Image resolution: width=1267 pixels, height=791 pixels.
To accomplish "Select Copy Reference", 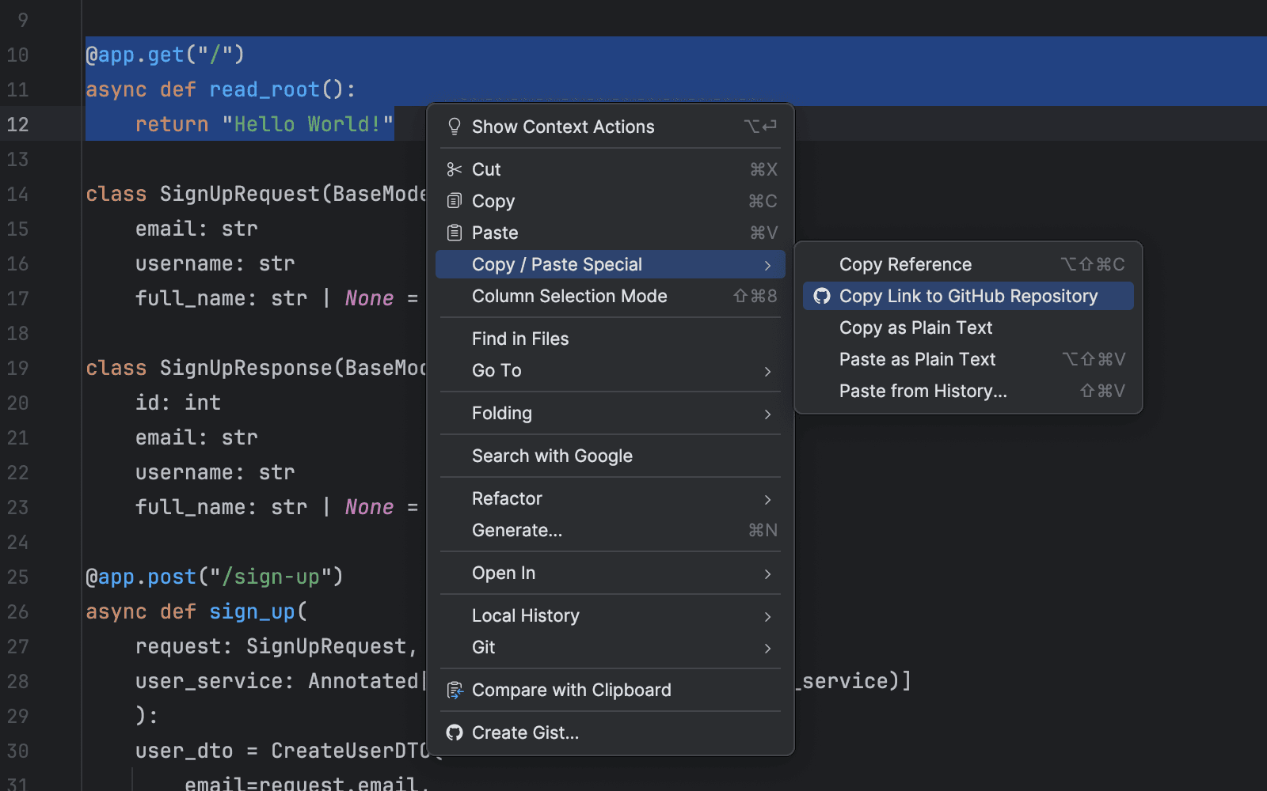I will point(905,263).
